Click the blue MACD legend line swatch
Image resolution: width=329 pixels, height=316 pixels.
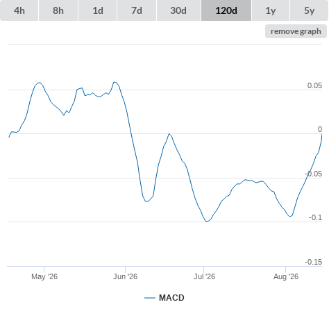pos(150,298)
